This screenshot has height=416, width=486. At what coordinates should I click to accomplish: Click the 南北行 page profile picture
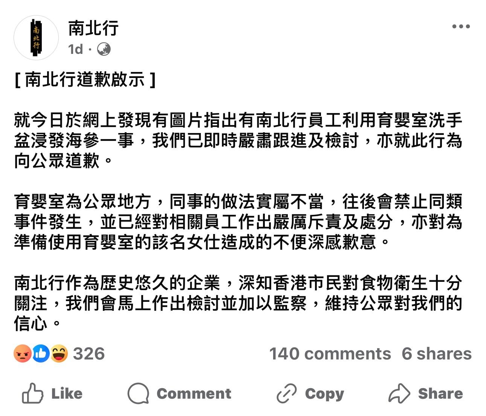36,38
